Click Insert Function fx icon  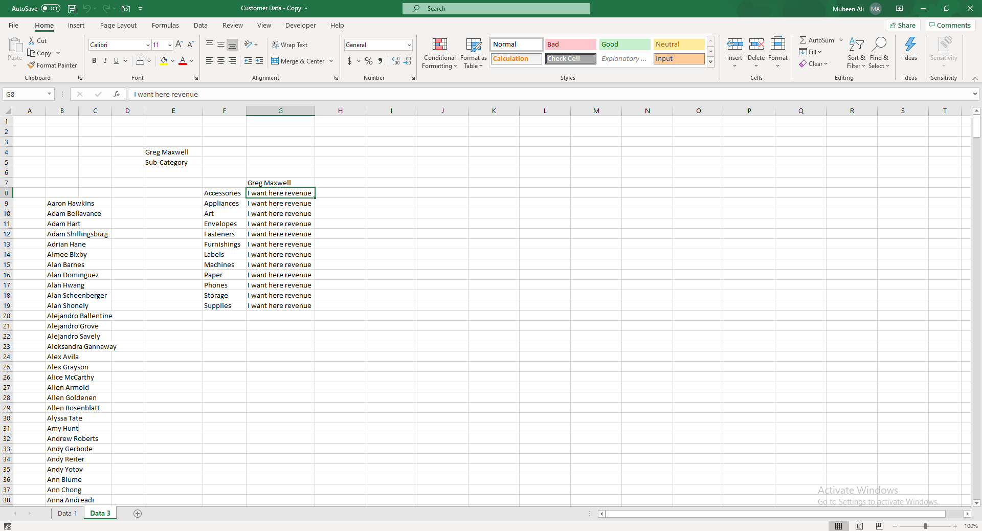point(117,94)
